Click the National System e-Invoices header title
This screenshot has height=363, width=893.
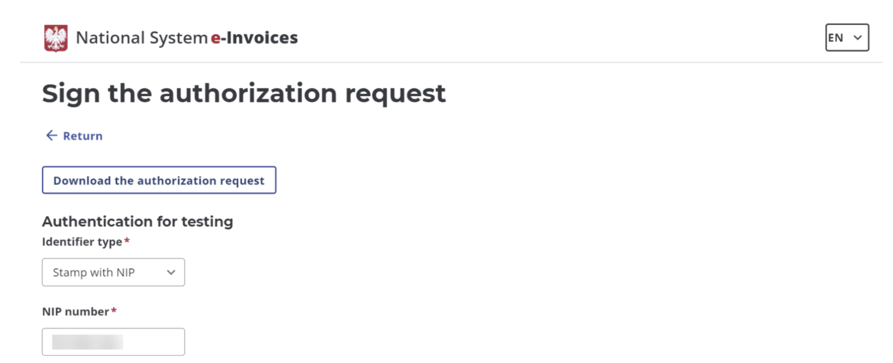186,38
